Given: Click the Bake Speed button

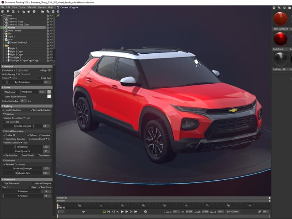Looking at the screenshot, I should point(233,212).
